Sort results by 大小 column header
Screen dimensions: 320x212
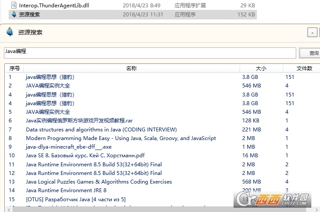pos(261,69)
